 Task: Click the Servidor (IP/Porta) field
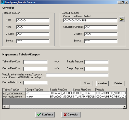pyautogui.click(x=101, y=27)
